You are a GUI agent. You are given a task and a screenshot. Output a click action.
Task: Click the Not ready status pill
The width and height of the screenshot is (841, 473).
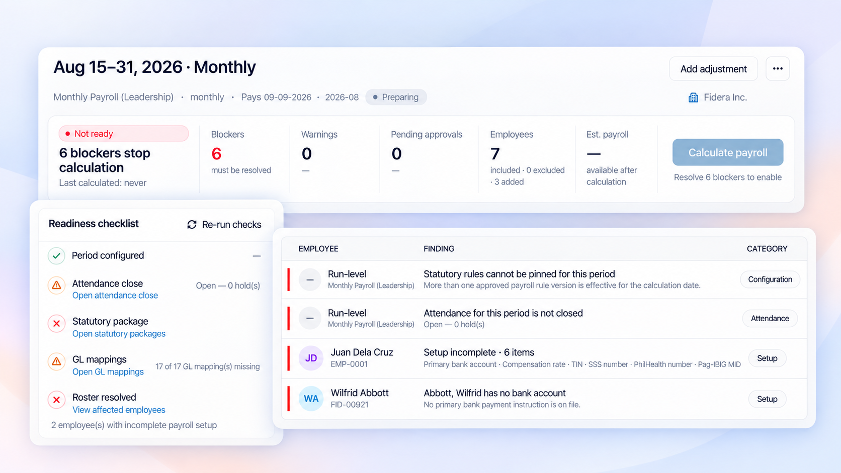(124, 134)
